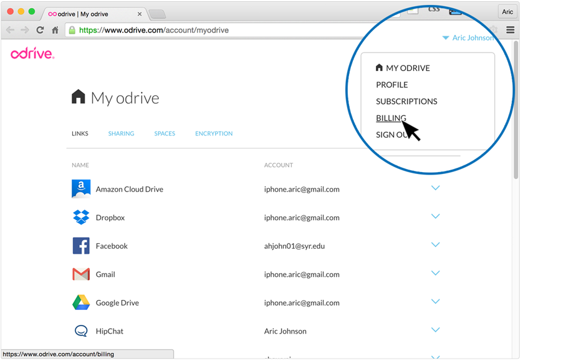Select the Facebook icon
Image resolution: width=561 pixels, height=363 pixels.
[x=81, y=246]
